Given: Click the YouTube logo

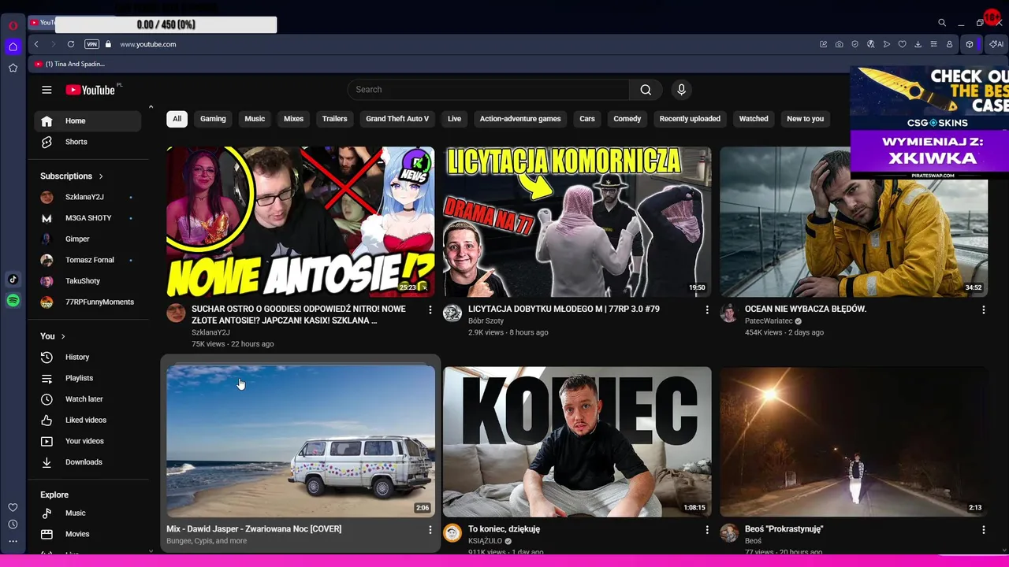Looking at the screenshot, I should 91,90.
